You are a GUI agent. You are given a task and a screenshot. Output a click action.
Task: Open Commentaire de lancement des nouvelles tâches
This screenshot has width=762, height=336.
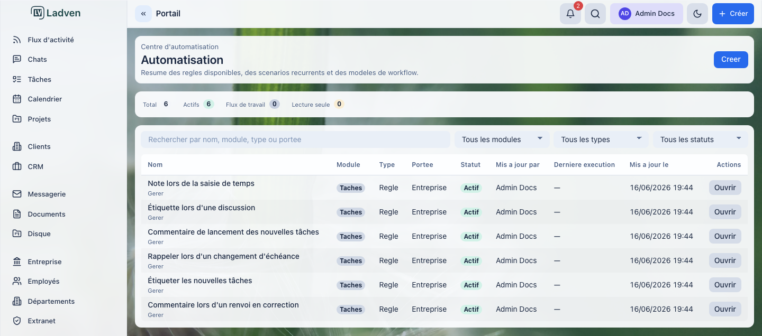[725, 236]
